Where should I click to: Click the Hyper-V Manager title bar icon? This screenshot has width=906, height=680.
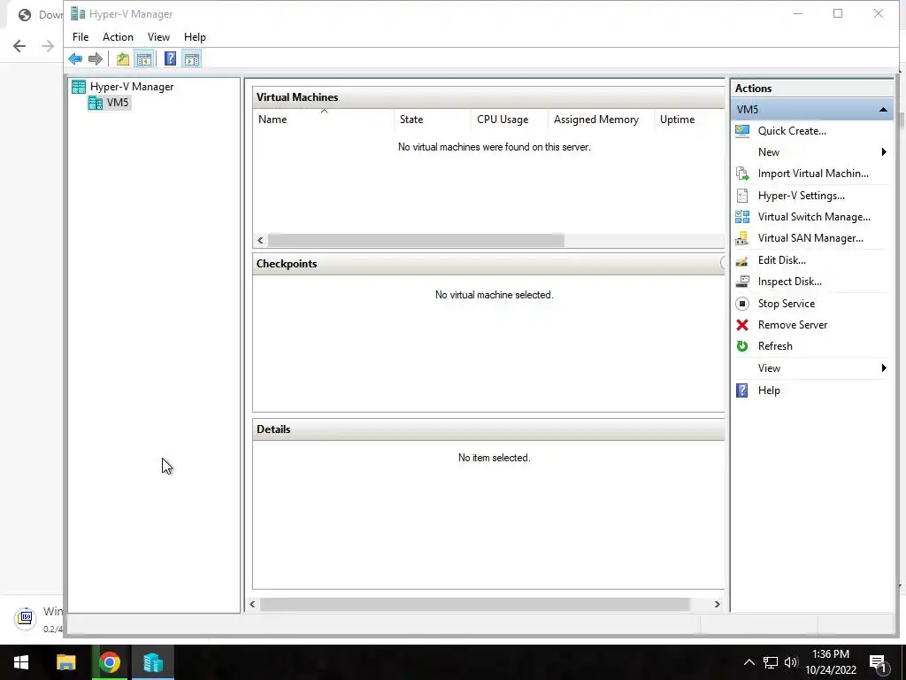78,14
